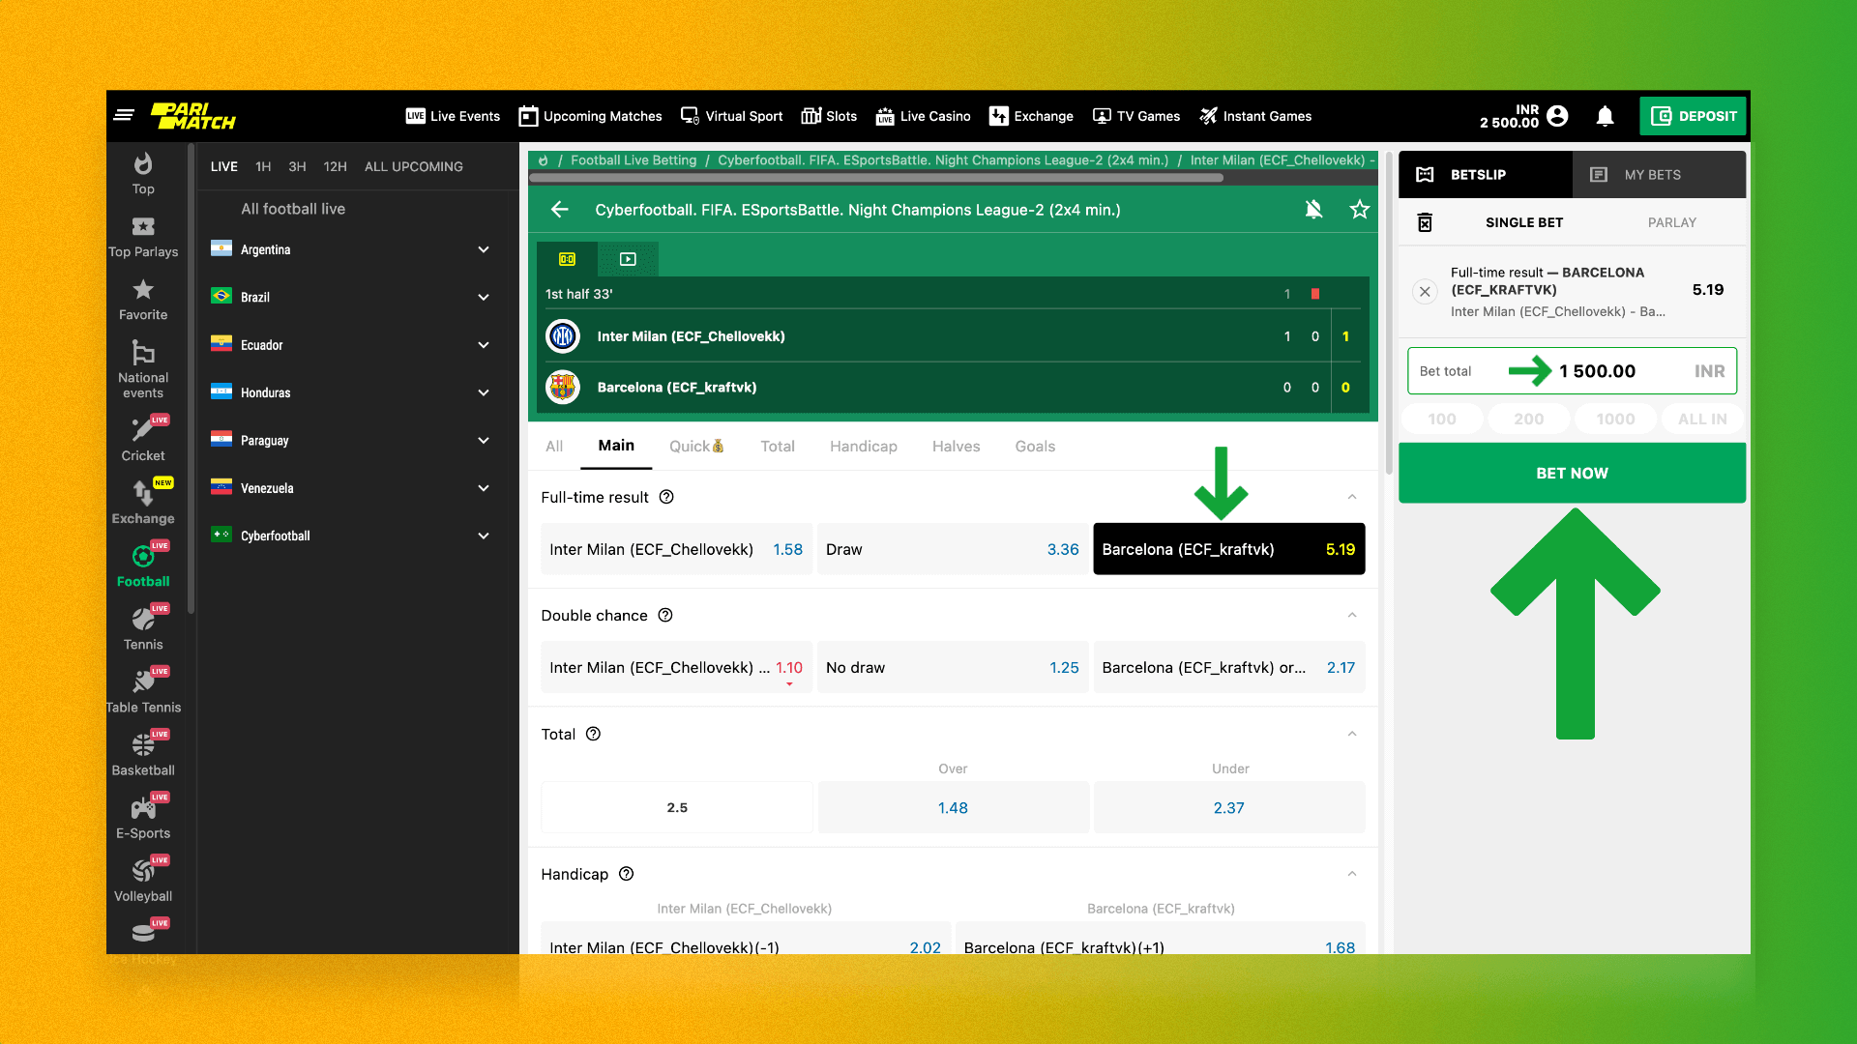
Task: Open the user account profile icon
Action: 1557,116
